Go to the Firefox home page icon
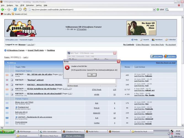This screenshot has height=138, width=184. pos(25,9)
